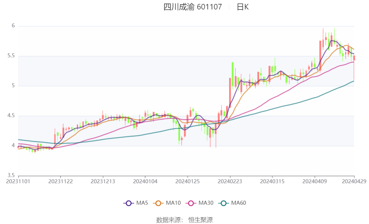Click the chart title 四川成渝 601107
The image size is (369, 224).
(193, 7)
